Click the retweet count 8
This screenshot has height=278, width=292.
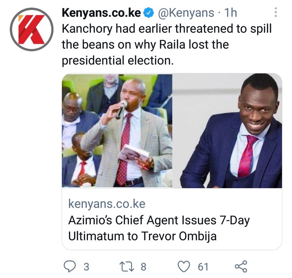[144, 267]
